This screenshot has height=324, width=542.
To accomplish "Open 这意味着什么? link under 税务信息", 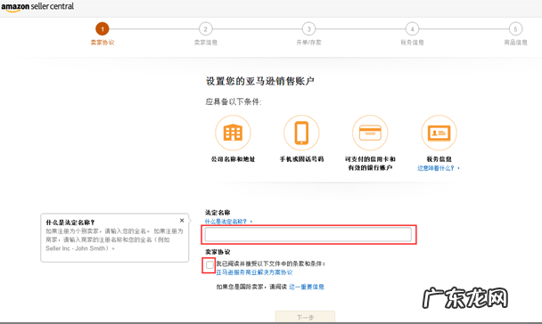I will (436, 168).
